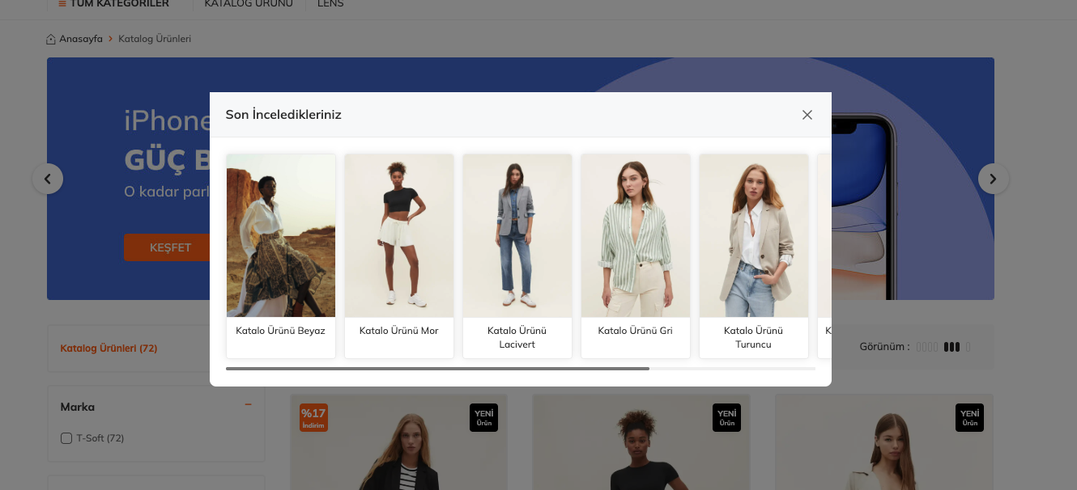
Task: Click the Katalog Ürünleri breadcrumb text
Action: [x=155, y=39]
